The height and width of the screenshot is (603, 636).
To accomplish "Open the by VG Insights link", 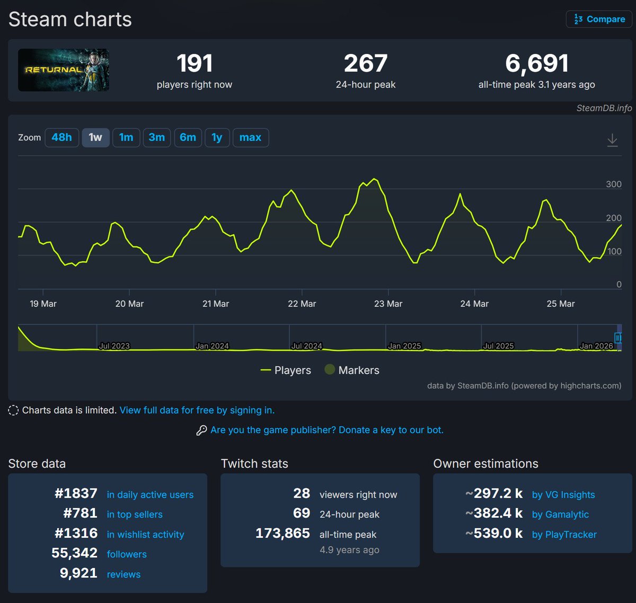I will [563, 495].
